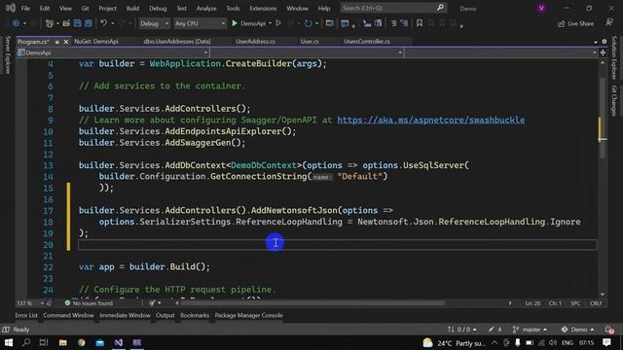Viewport: 623px width, 350px height.
Task: Open the Error List panel tab
Action: pos(26,315)
